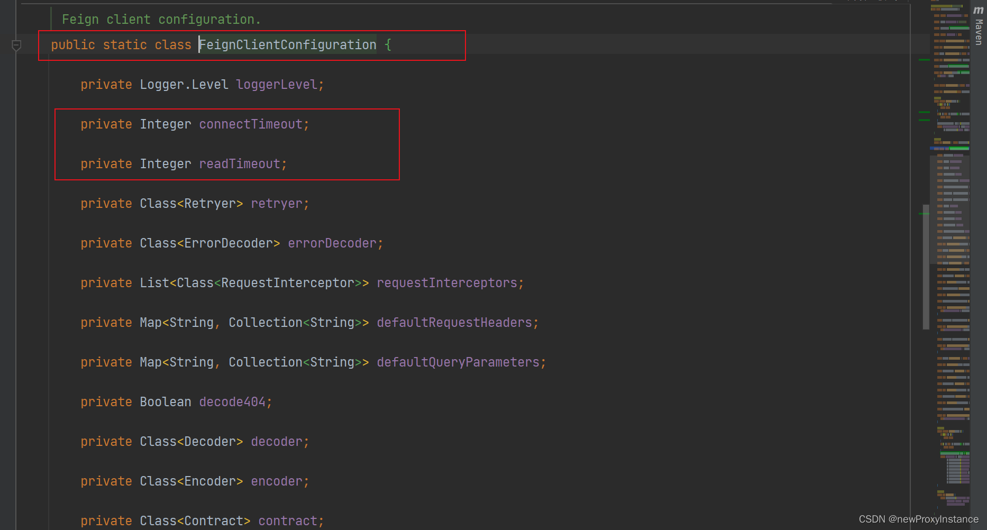987x530 pixels.
Task: Click the defaultRequestHeaders field name
Action: (x=454, y=323)
